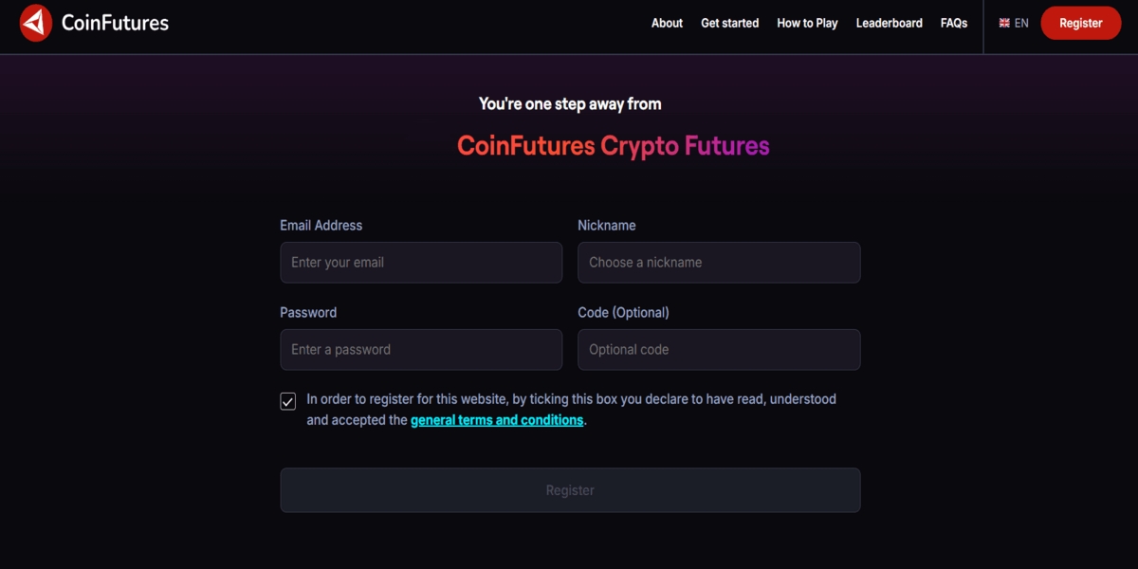Click the 'Nickname' field label
The image size is (1138, 569).
click(606, 226)
